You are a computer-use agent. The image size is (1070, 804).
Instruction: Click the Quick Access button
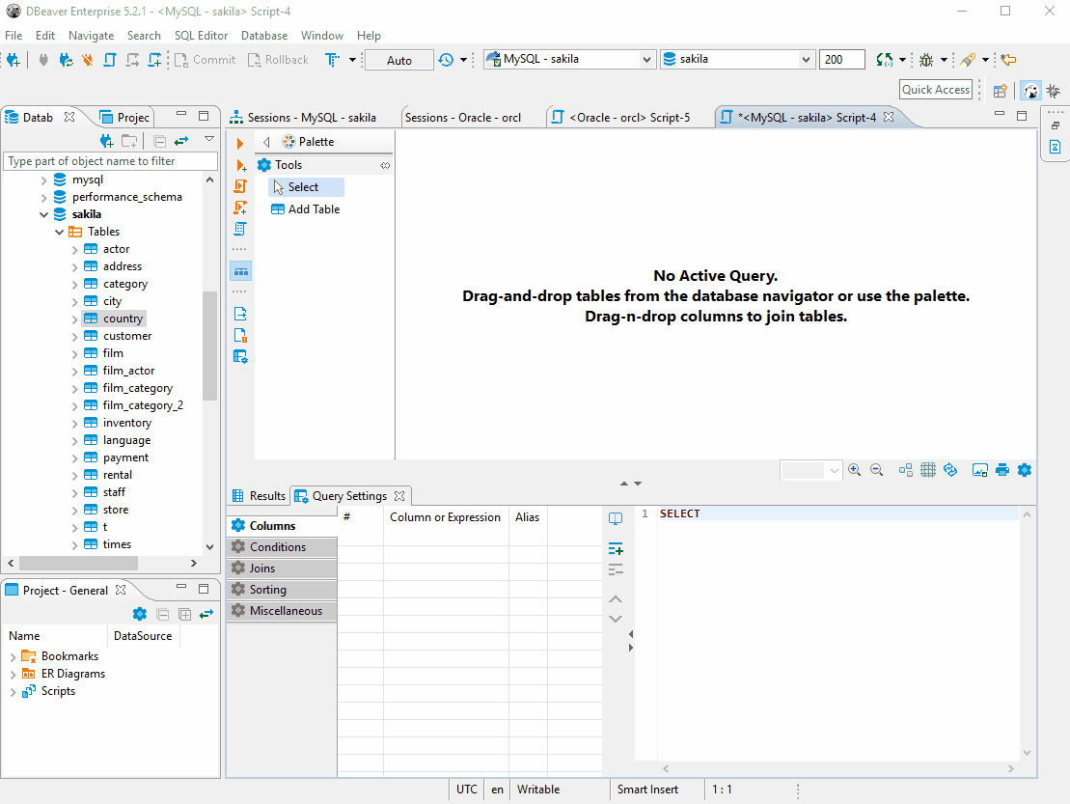(x=936, y=90)
